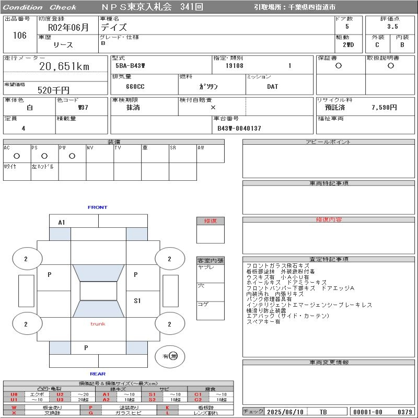Click the blue "REAR" diagram label
The width and height of the screenshot is (418, 418).
pos(98,374)
